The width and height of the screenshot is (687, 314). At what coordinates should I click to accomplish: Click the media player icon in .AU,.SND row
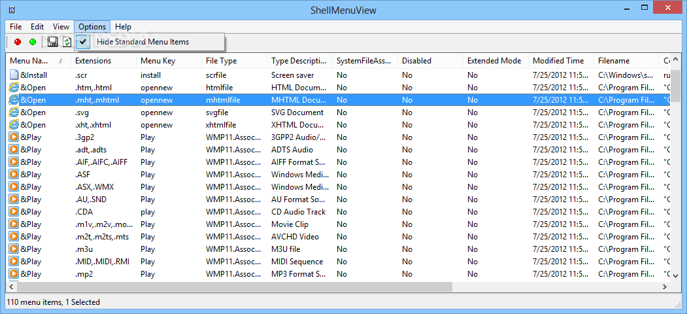[x=14, y=200]
